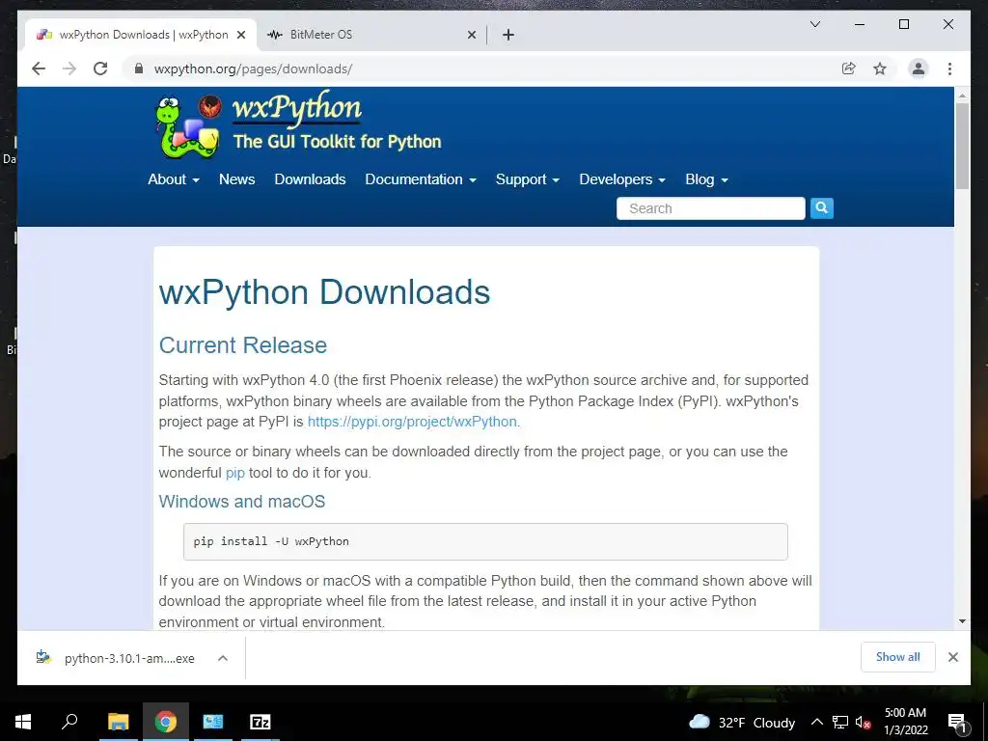This screenshot has height=741, width=988.
Task: Click the wxPython title banner text
Action: pyautogui.click(x=297, y=108)
